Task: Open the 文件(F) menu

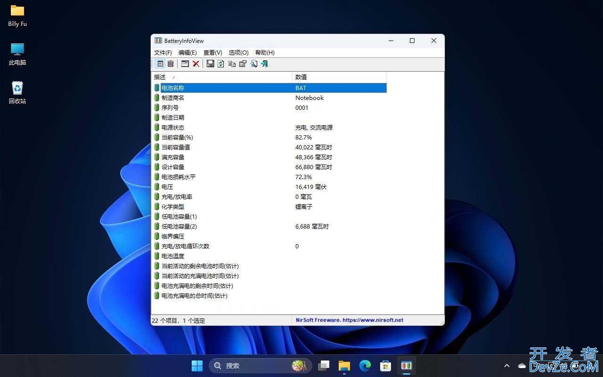Action: [163, 53]
